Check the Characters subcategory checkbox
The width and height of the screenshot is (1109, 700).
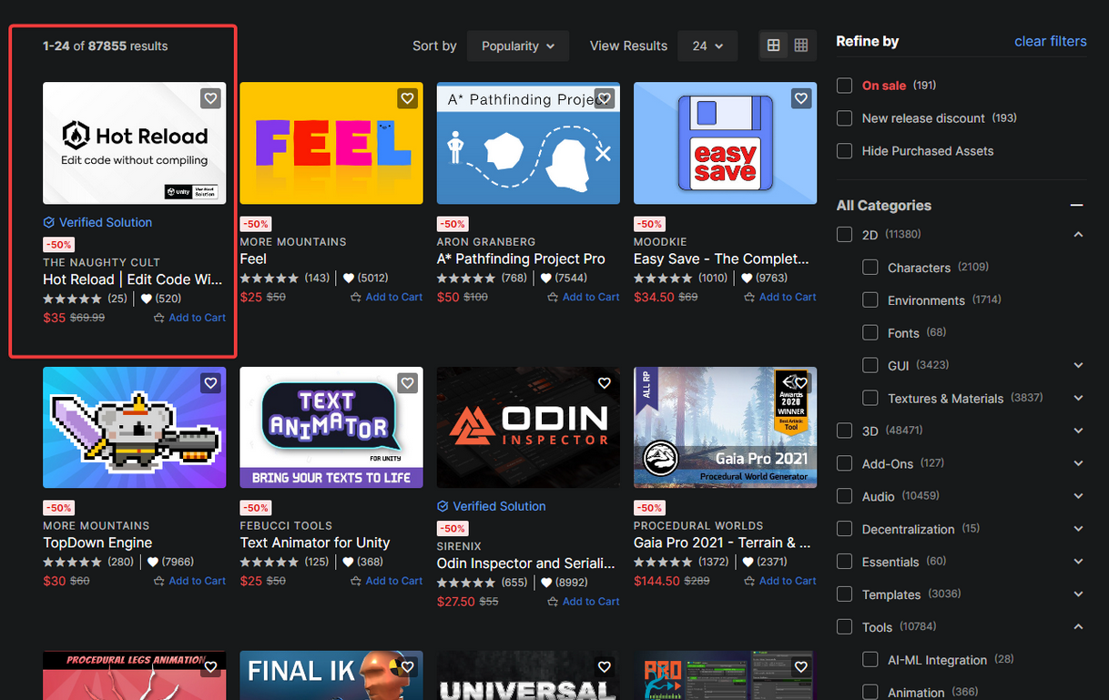coord(870,268)
